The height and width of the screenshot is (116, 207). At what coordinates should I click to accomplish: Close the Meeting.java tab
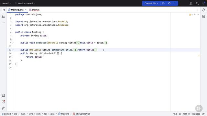click(26, 10)
